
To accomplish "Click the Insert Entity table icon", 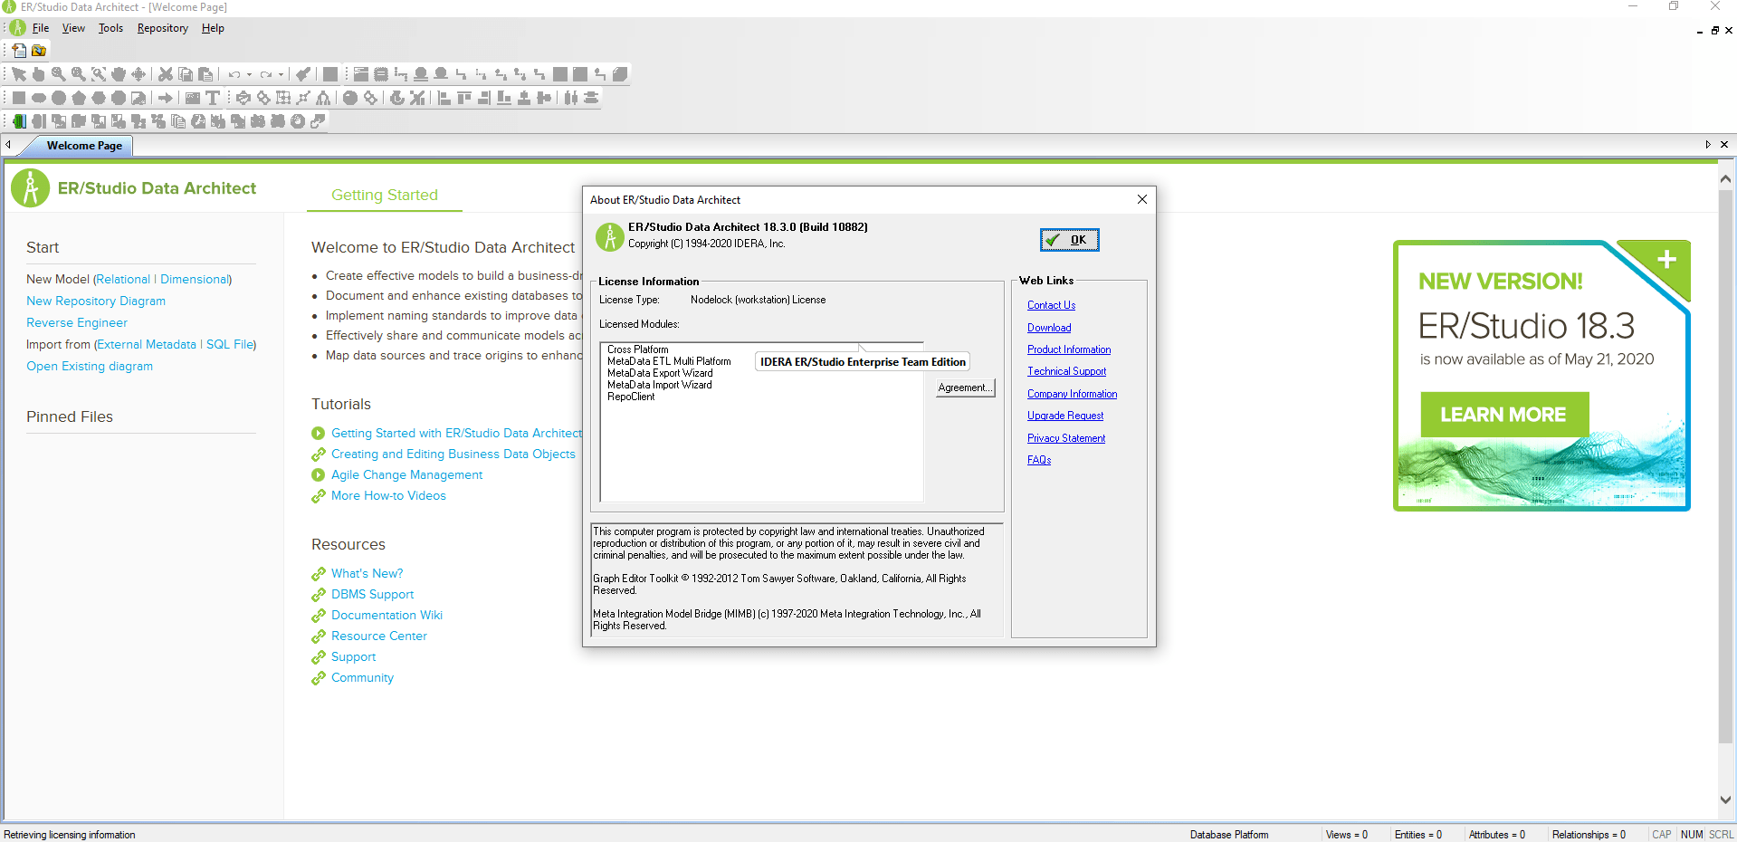I will coord(361,74).
